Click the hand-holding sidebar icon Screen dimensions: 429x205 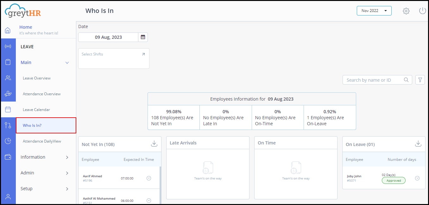pos(8,94)
